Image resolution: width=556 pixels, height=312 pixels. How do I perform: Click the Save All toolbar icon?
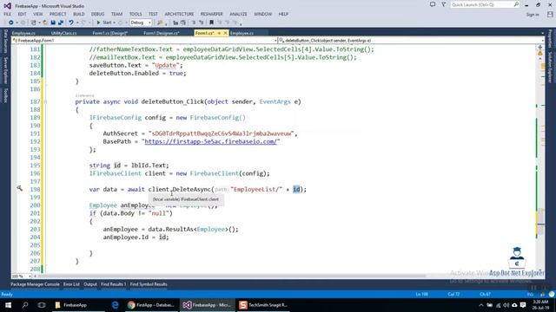61,23
